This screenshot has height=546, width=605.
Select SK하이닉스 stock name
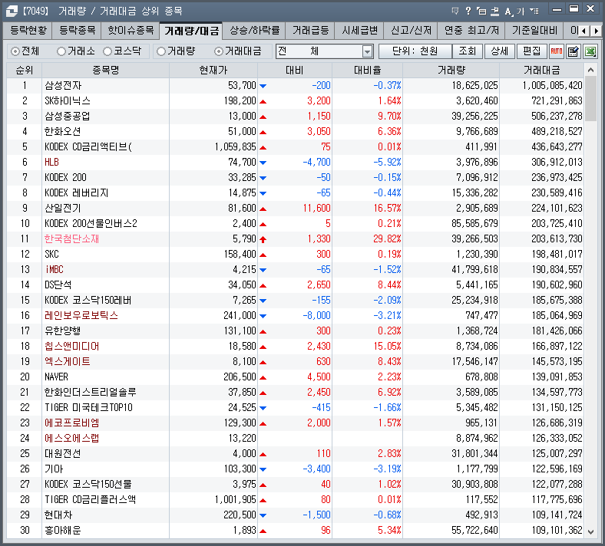tap(68, 101)
